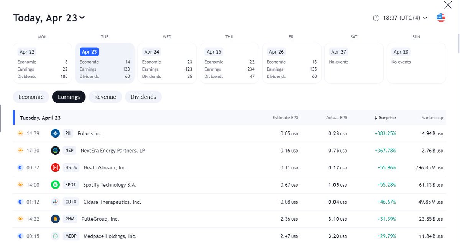Select the Apr 22 Monday card
Screen dimensions: 460x243
[42, 63]
